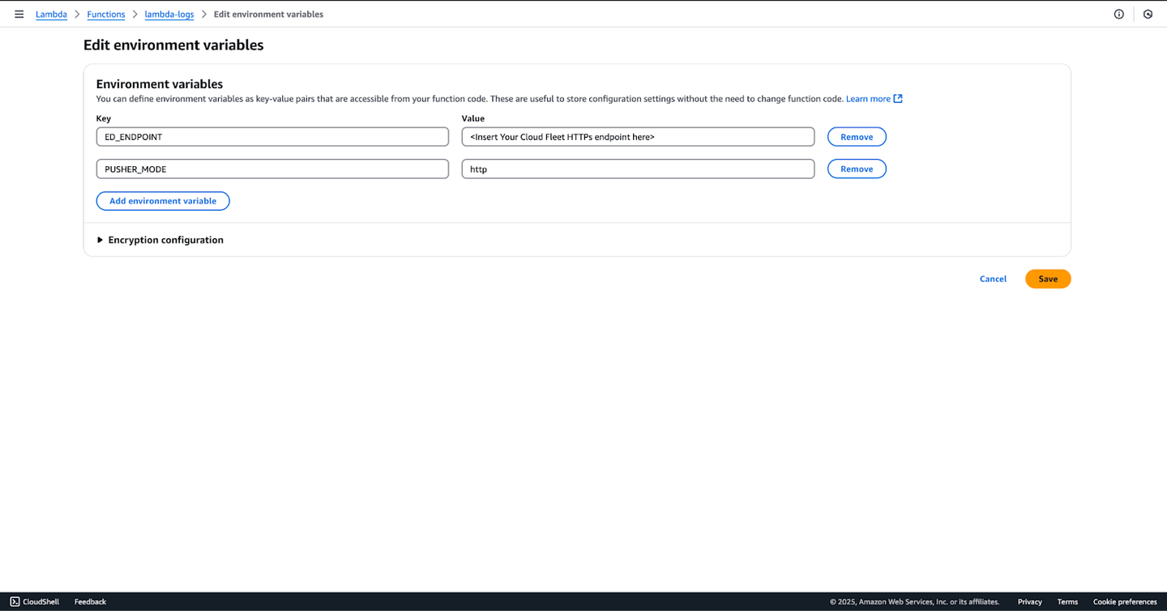The image size is (1167, 611).
Task: Open the hamburger navigation menu
Action: 19,15
